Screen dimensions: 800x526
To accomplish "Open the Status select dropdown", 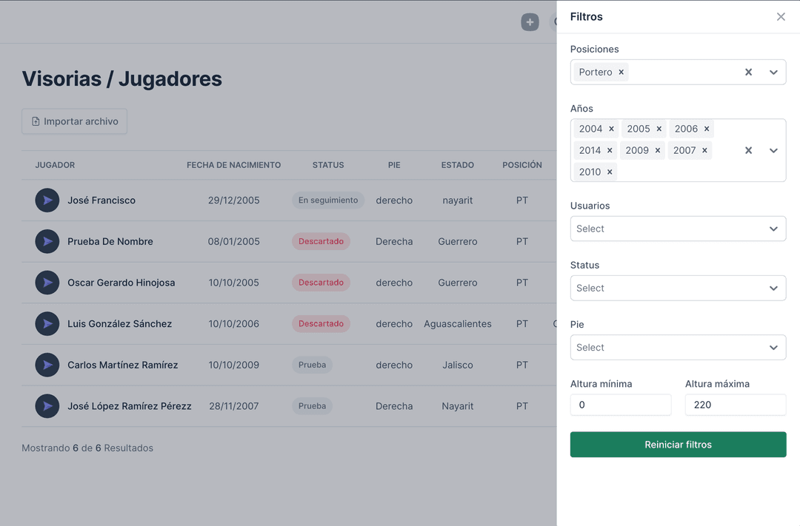I will (678, 288).
